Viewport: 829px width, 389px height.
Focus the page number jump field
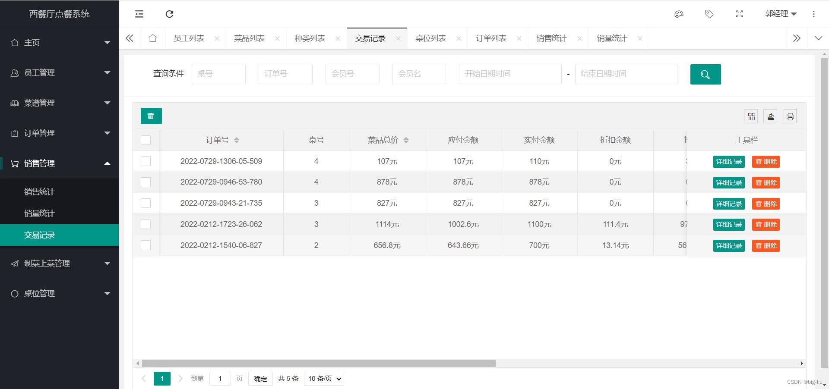click(220, 379)
